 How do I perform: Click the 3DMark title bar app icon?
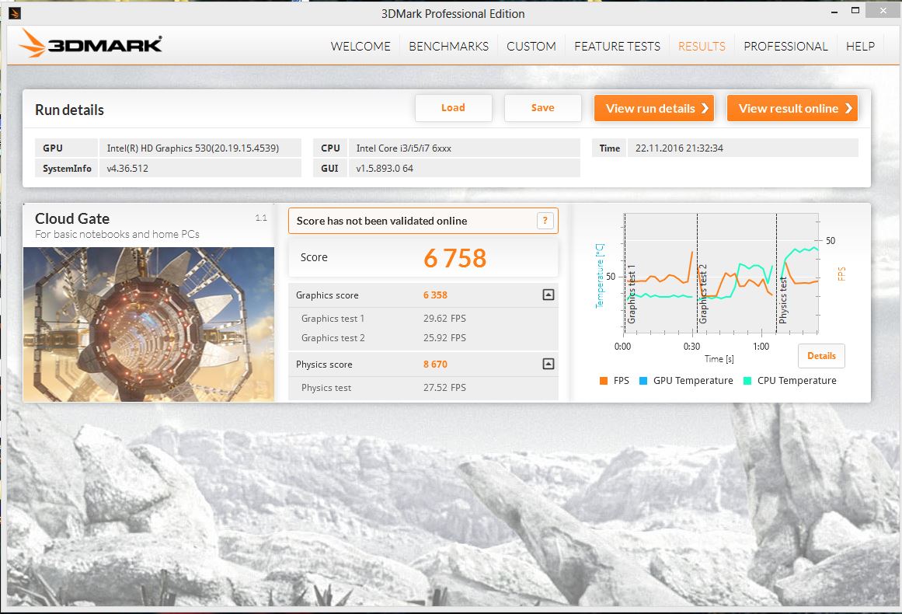click(x=15, y=12)
